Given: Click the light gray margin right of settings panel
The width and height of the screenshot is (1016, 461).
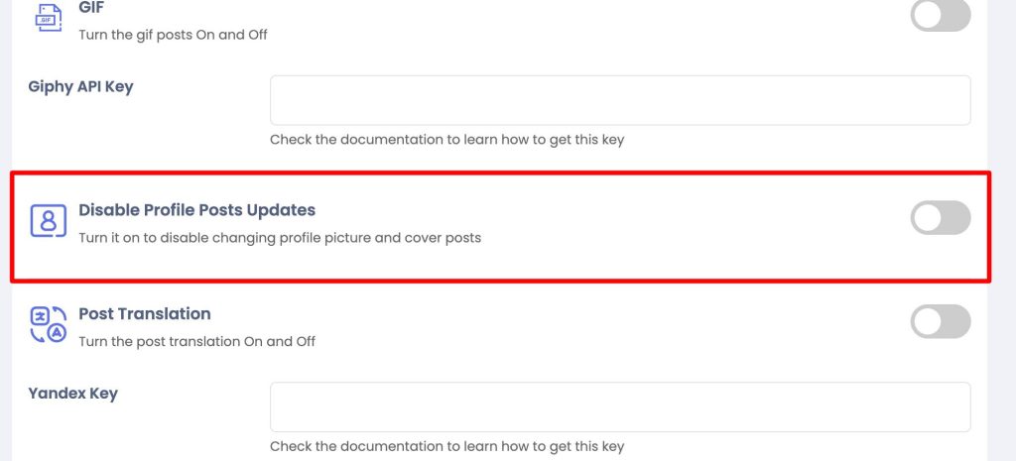Looking at the screenshot, I should point(1002,230).
